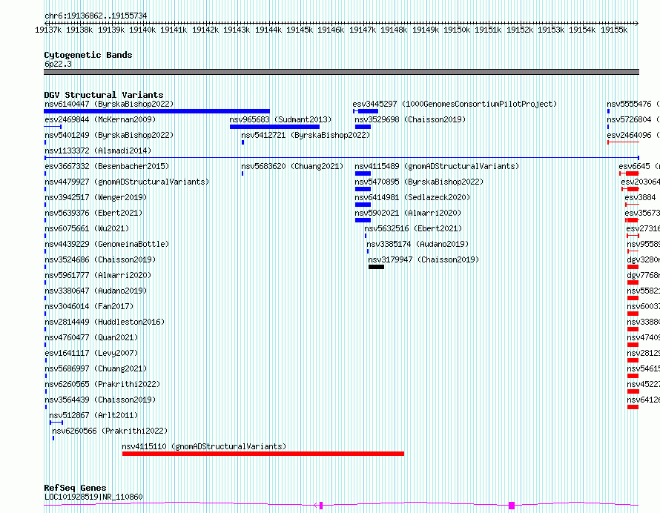Screen dimensions: 660x513
Task: Open nsv5470895 (ByrskaBishop2022) variant
Action: [419, 182]
